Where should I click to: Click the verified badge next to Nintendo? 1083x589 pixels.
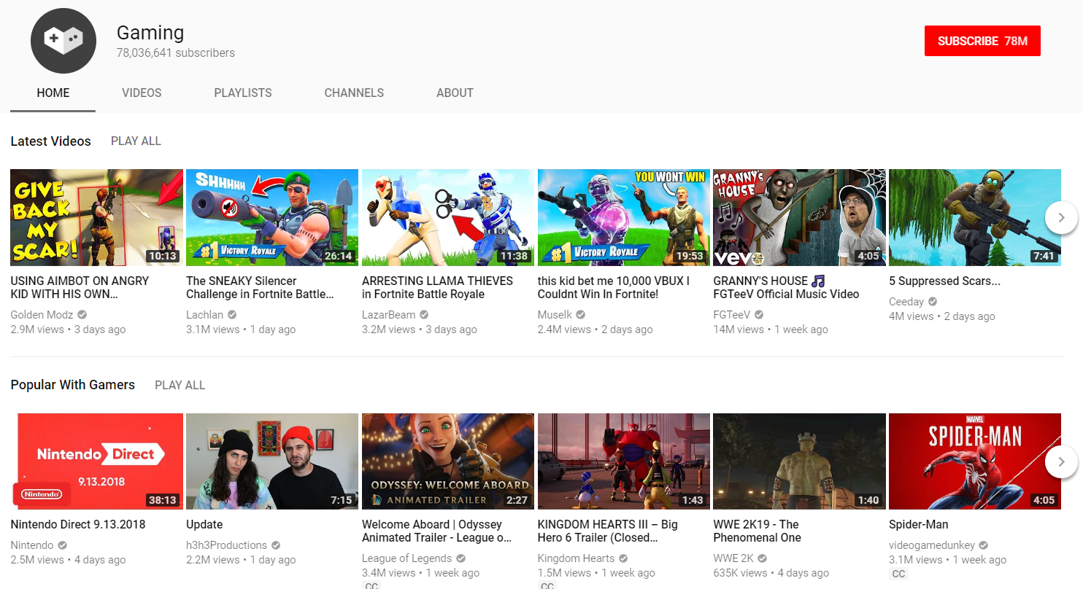63,545
